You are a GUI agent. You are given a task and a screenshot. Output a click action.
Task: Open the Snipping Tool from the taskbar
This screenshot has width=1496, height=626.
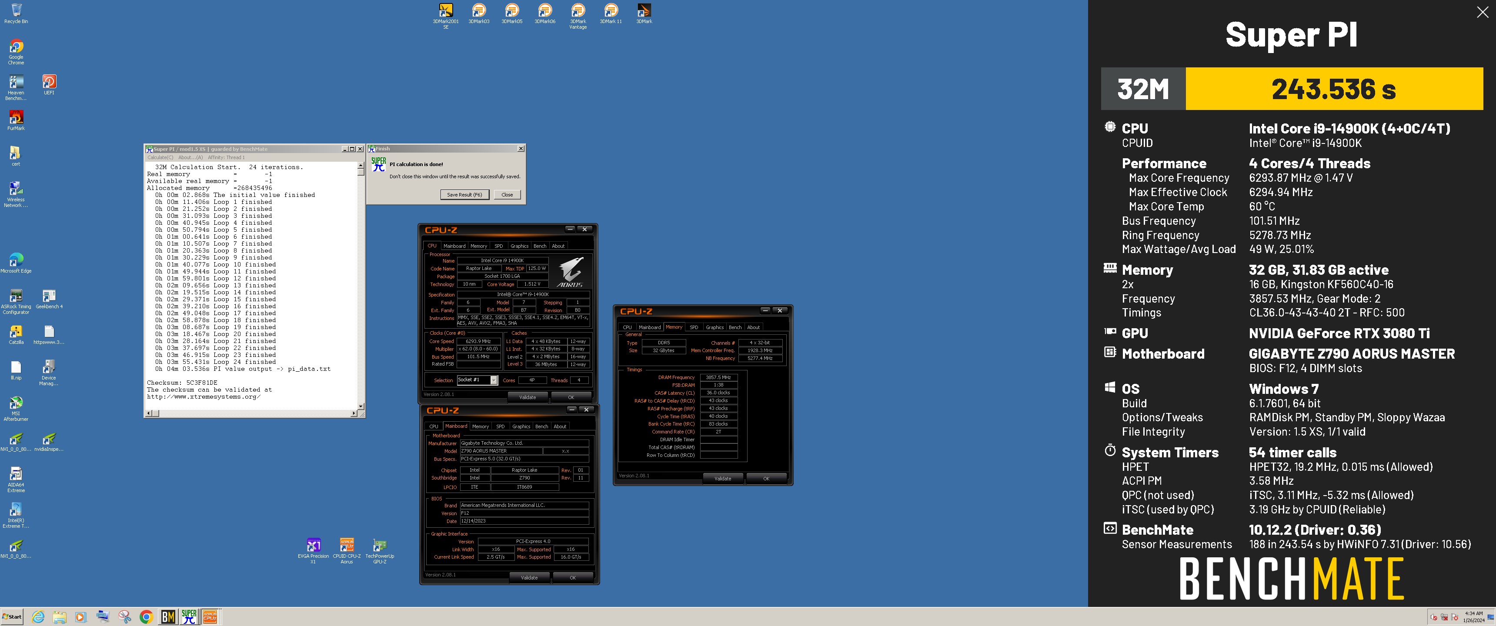click(x=124, y=617)
